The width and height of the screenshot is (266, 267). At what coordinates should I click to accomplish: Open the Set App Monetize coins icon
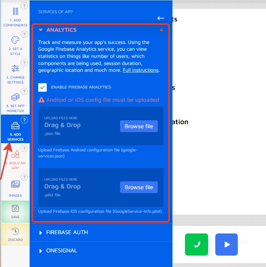coord(15,97)
